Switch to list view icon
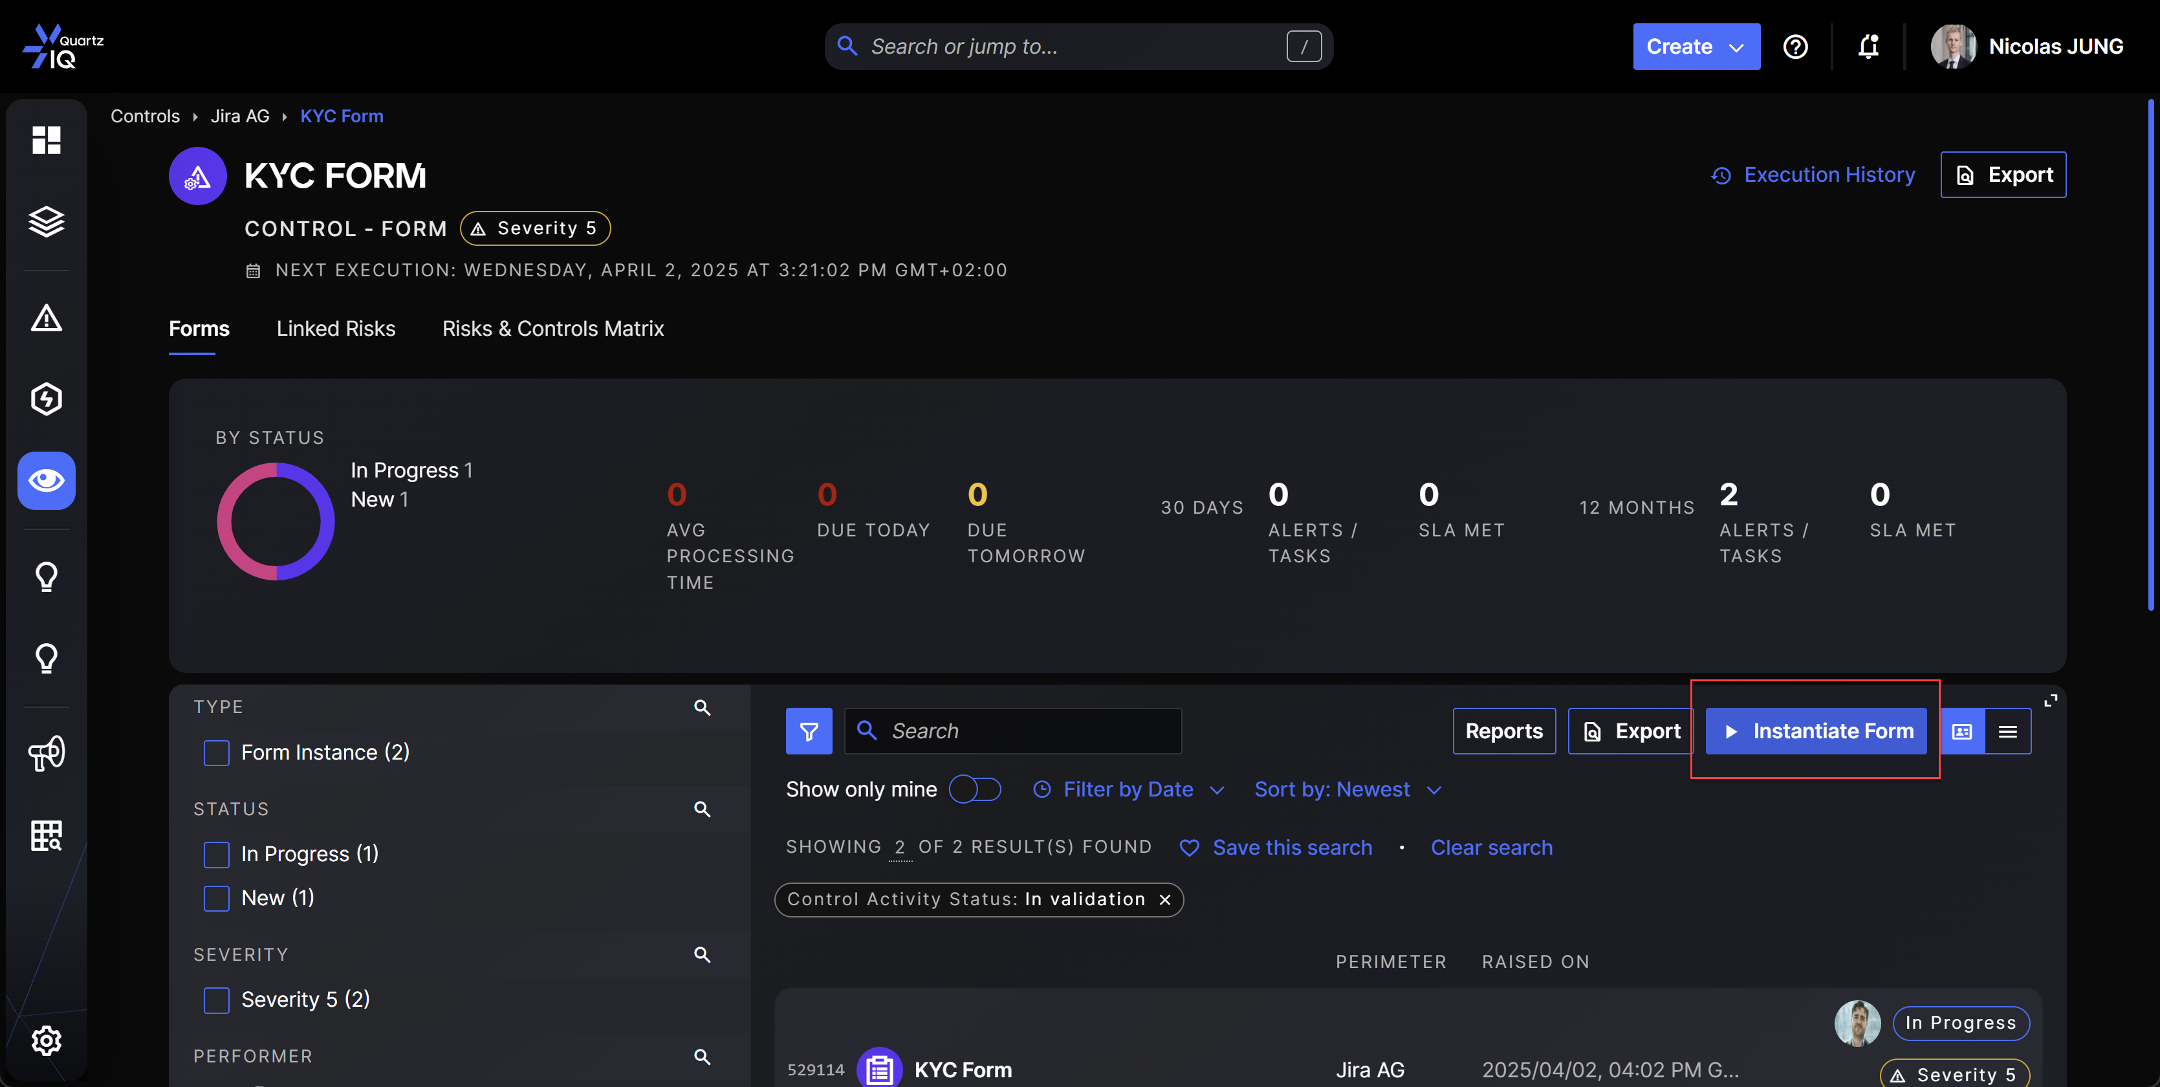The image size is (2160, 1087). [x=2007, y=731]
